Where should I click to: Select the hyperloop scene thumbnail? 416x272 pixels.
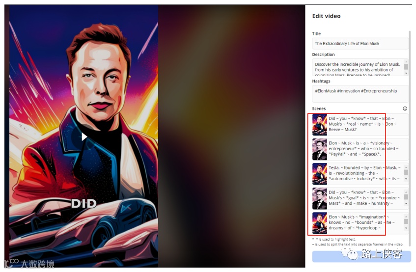[319, 223]
